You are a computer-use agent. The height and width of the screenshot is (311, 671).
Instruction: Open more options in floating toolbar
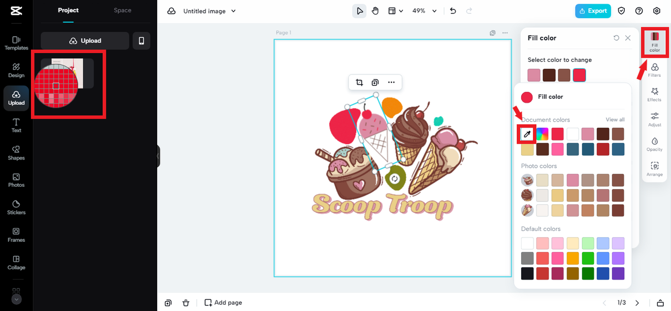392,82
